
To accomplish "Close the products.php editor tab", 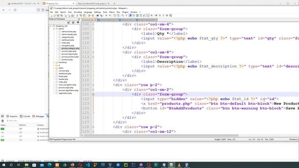I will tap(95, 20).
